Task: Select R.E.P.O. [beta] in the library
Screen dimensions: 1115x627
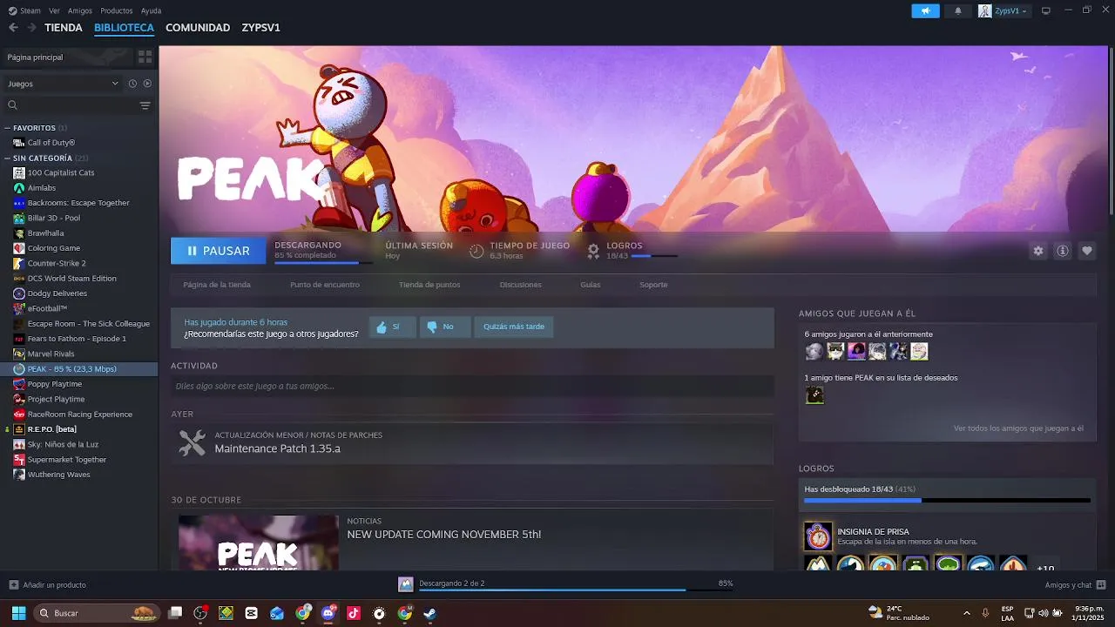Action: point(51,429)
